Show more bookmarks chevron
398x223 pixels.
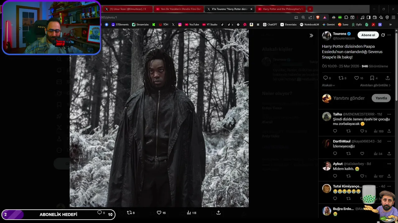pyautogui.click(x=390, y=24)
